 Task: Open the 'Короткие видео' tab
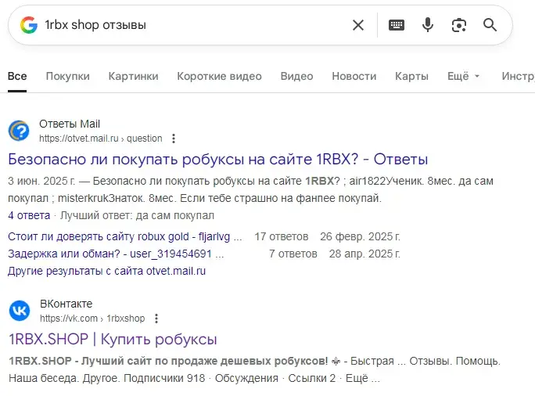[219, 76]
